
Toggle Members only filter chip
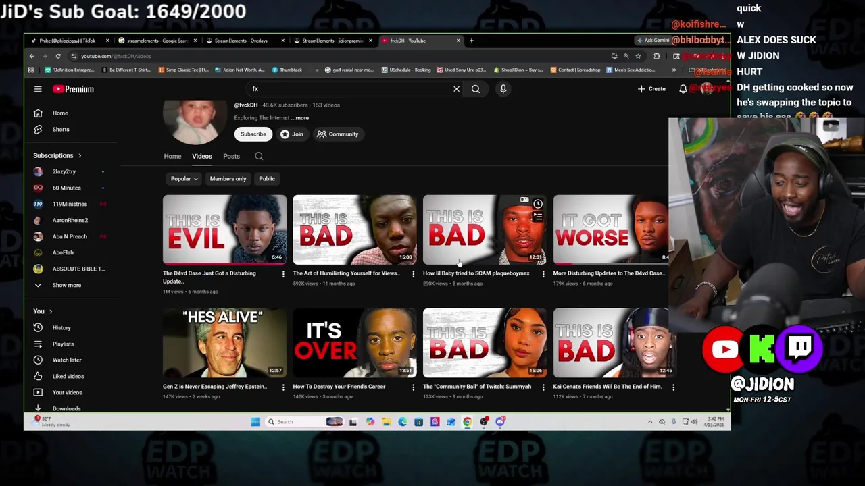(228, 179)
